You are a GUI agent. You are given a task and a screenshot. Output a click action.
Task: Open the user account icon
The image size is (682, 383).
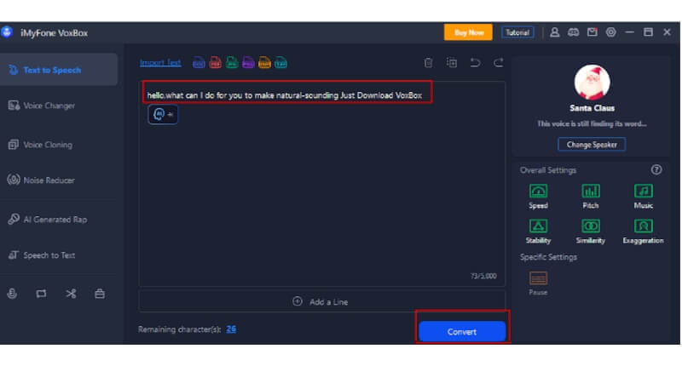click(x=555, y=32)
